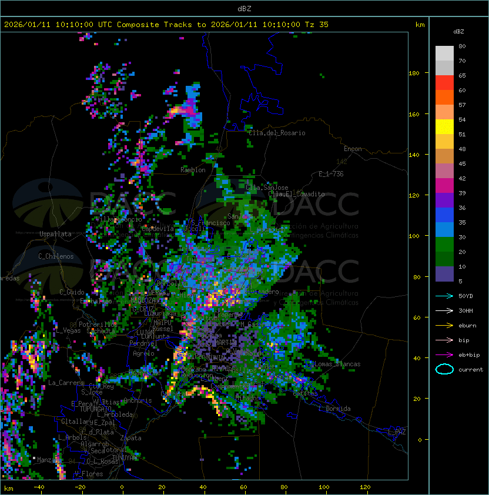Click the 'C_Chilenos' map label

pyautogui.click(x=56, y=256)
